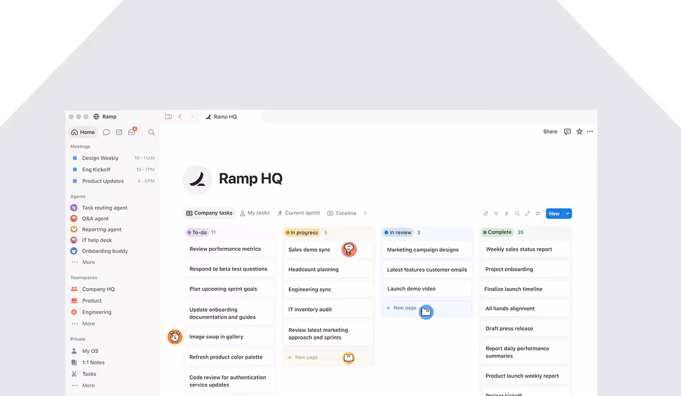Switch to the Current sprint tab

tap(299, 213)
